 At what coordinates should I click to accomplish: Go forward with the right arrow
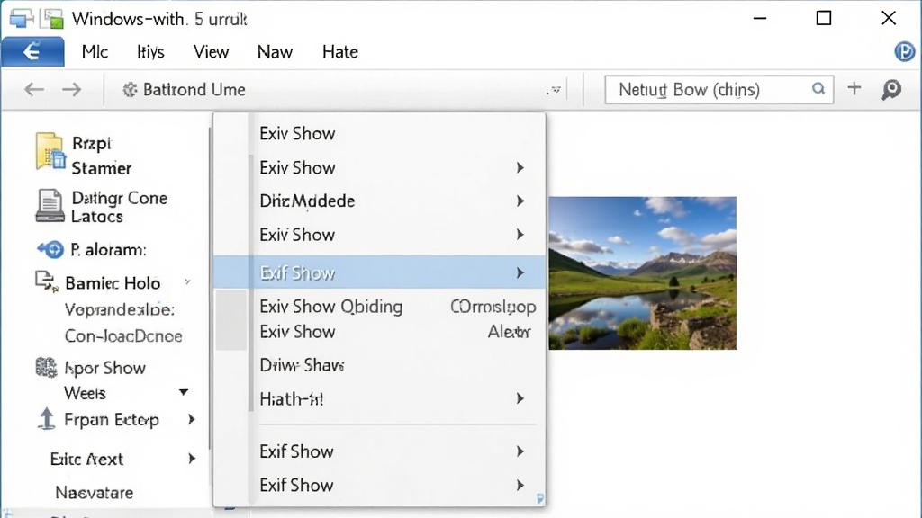tap(72, 89)
